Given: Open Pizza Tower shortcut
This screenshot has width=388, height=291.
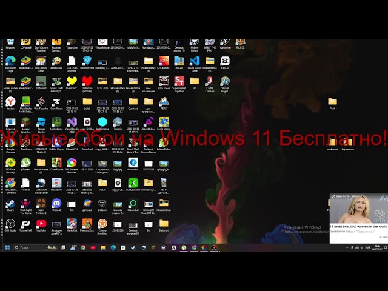Looking at the screenshot, I should tap(164, 84).
